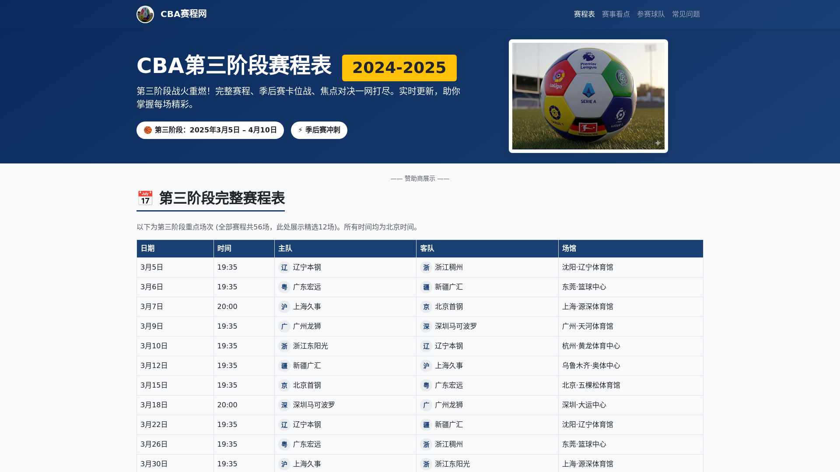Click 广 badge in the 3月9日 row
The width and height of the screenshot is (840, 472).
[284, 326]
